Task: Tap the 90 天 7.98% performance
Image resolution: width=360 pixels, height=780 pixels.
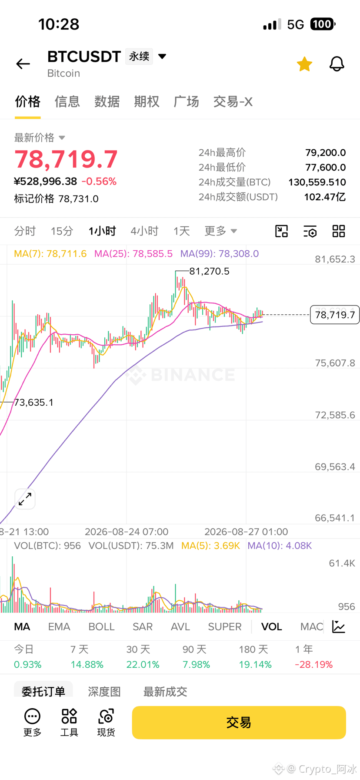Action: (x=196, y=657)
